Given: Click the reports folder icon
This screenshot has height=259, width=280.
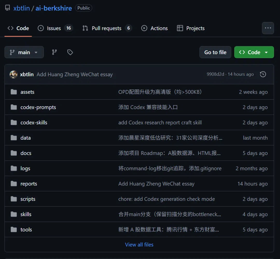Looking at the screenshot, I should click(14, 184).
